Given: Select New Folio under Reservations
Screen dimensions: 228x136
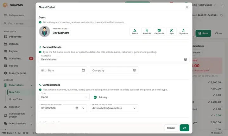Looking at the screenshot, I should coord(15,92).
